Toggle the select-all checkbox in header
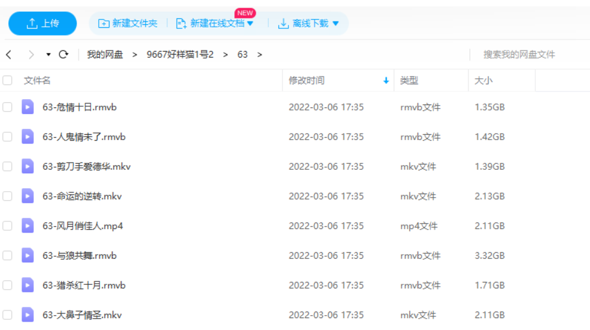 point(8,81)
